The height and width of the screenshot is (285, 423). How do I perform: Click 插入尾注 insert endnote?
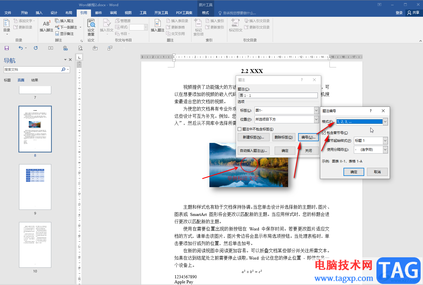(x=64, y=21)
